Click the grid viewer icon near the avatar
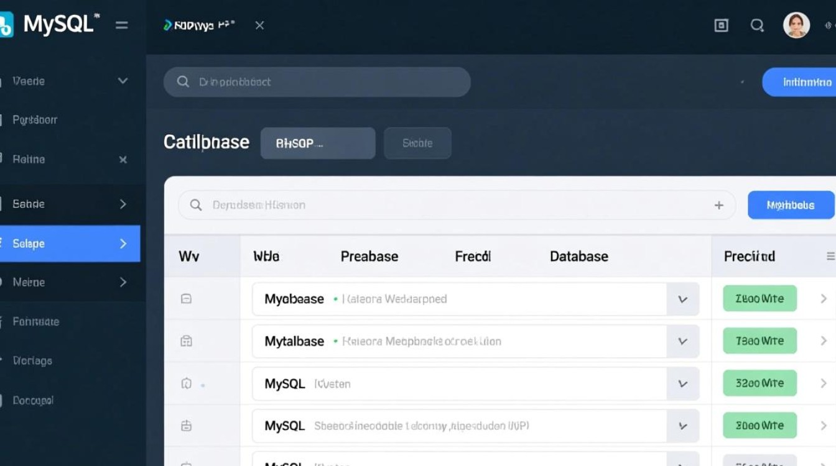This screenshot has width=836, height=466. pos(720,25)
